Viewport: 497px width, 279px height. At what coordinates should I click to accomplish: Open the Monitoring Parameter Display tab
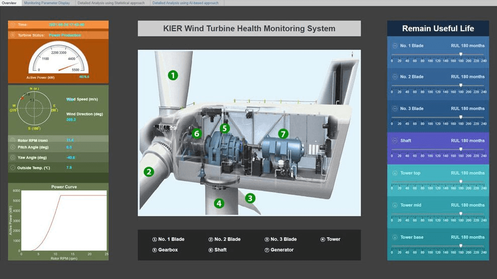[47, 3]
